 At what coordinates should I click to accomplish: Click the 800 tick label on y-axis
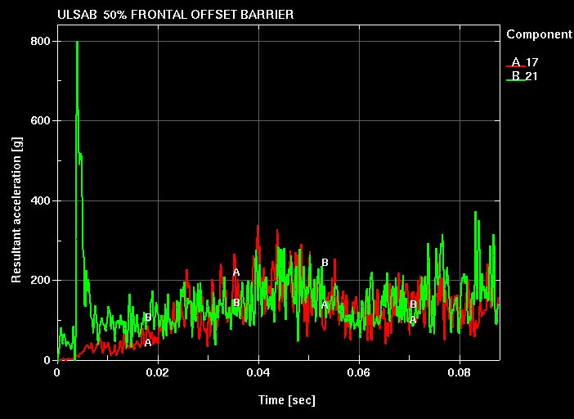pos(40,41)
